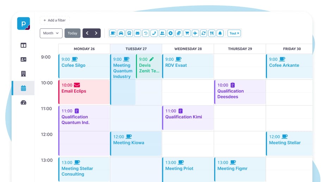Click the blue 'p' app logo

23,24
